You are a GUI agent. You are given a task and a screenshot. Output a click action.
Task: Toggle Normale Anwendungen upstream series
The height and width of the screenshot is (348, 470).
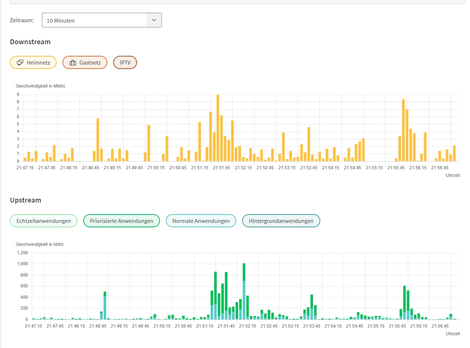201,221
